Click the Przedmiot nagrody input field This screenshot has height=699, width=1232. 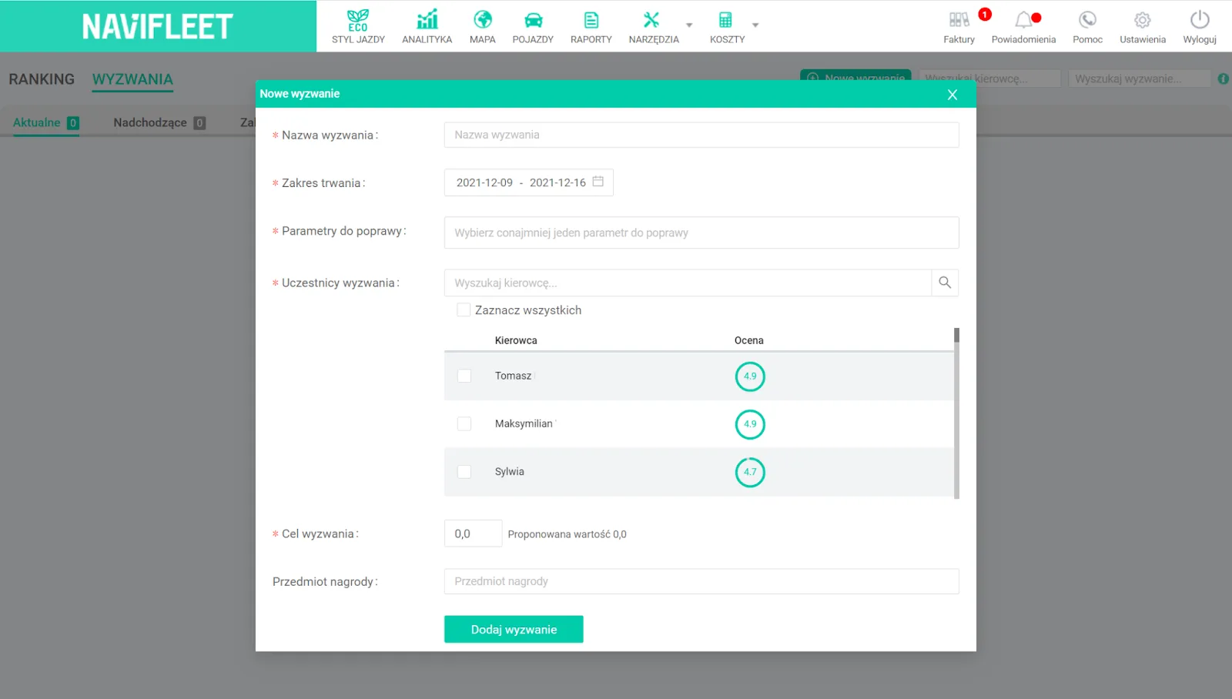coord(701,581)
